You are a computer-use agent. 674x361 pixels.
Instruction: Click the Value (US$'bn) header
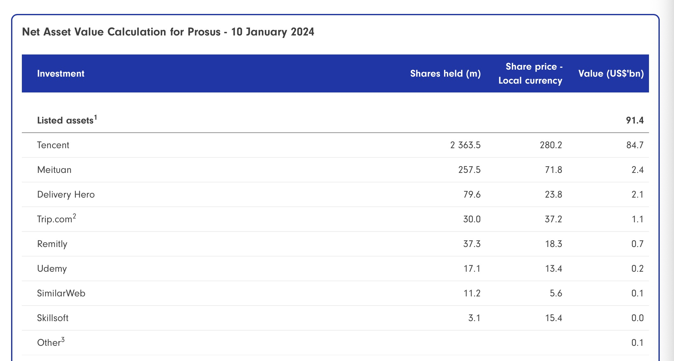click(611, 73)
